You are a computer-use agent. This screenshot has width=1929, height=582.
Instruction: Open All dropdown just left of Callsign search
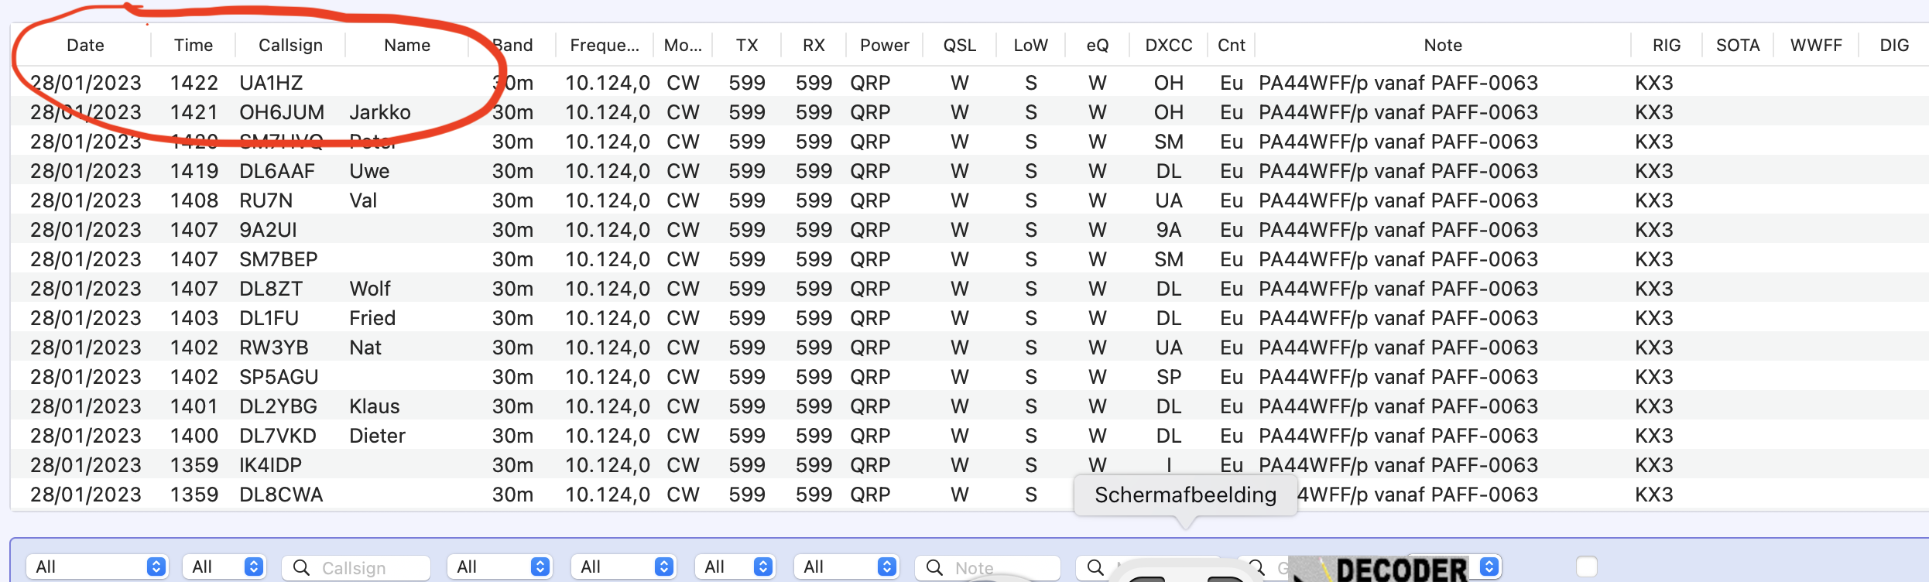click(x=224, y=567)
